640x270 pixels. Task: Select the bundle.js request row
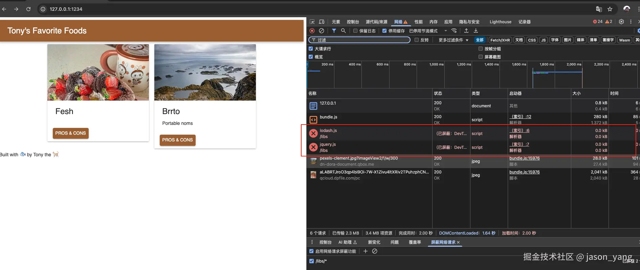[473, 119]
